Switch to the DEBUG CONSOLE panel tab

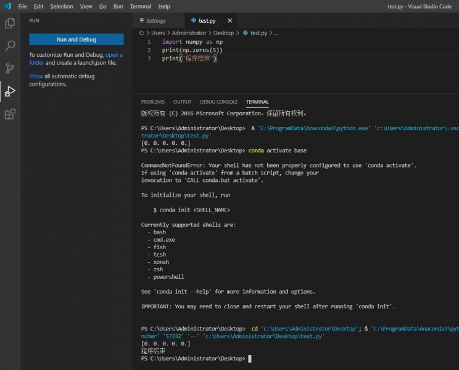(218, 102)
